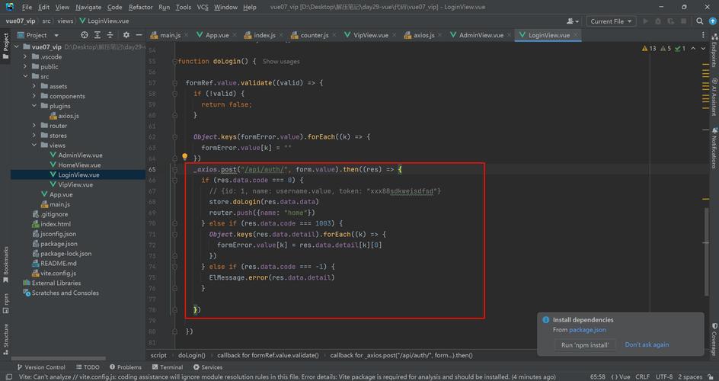Open the Refactor menu
The image size is (719, 381).
140,7
